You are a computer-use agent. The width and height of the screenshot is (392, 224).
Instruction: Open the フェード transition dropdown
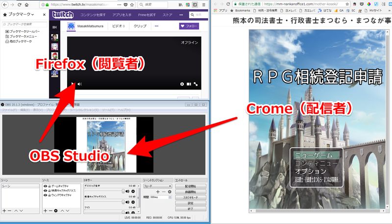click(157, 186)
